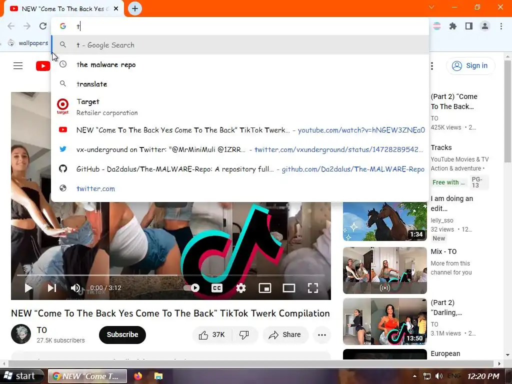The width and height of the screenshot is (512, 384).
Task: Click the Share button
Action: click(x=284, y=334)
